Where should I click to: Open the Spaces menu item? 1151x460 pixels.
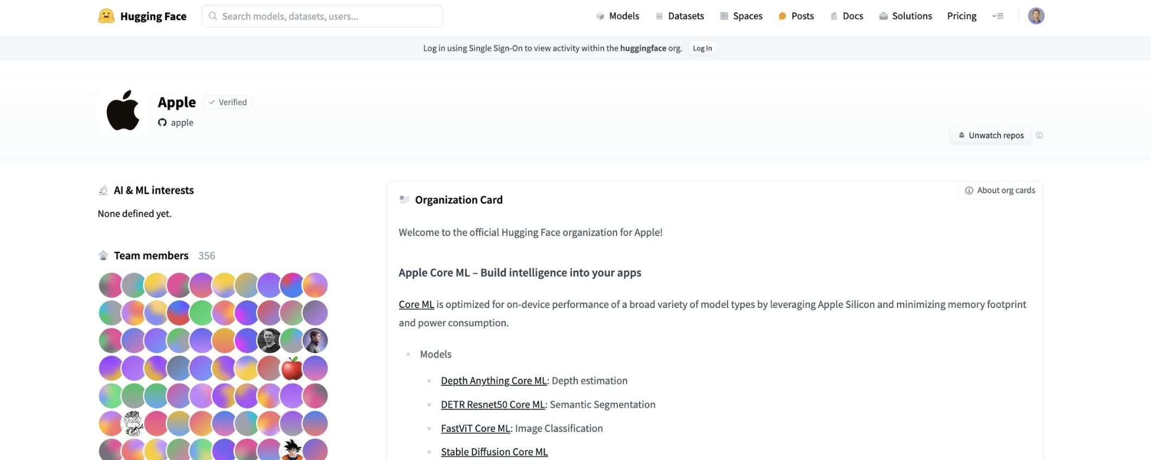coord(741,16)
